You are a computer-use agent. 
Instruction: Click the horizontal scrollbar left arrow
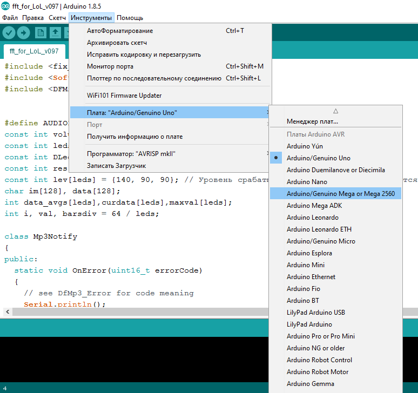pyautogui.click(x=7, y=313)
